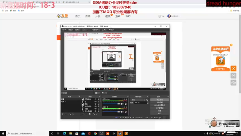Go to Douyu 直播 nav tab
The width and height of the screenshot is (241, 136).
point(88,16)
